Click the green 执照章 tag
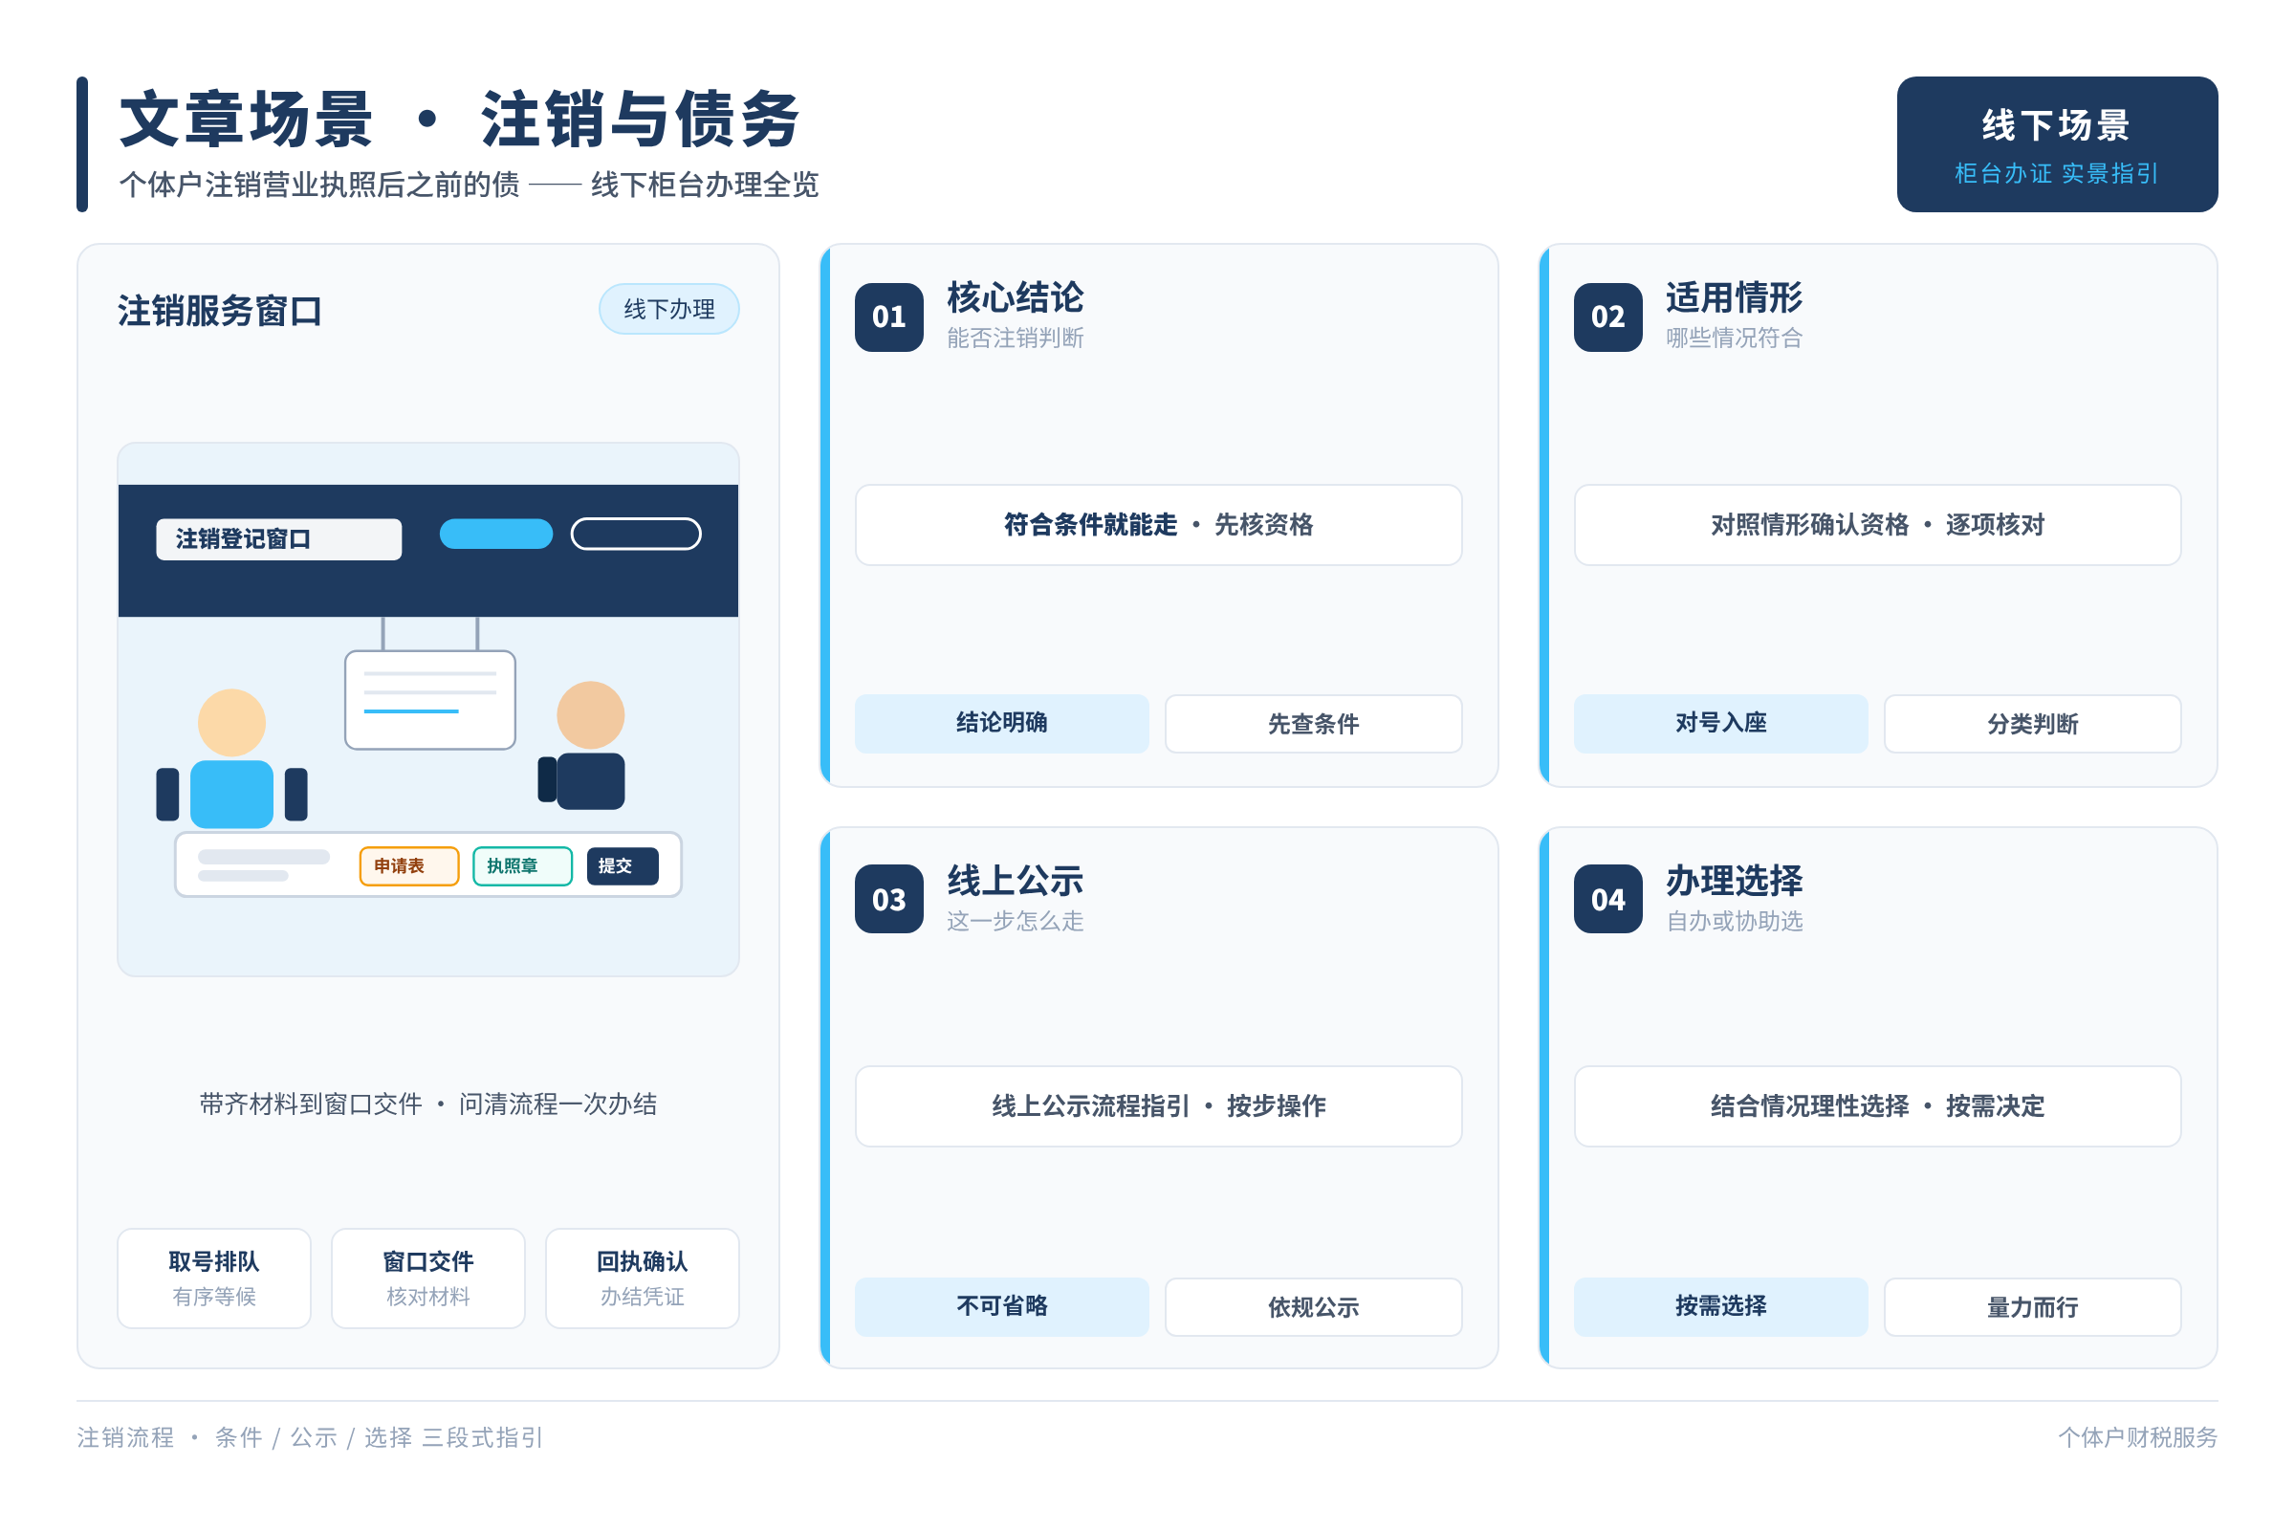The image size is (2295, 1530). click(x=522, y=865)
